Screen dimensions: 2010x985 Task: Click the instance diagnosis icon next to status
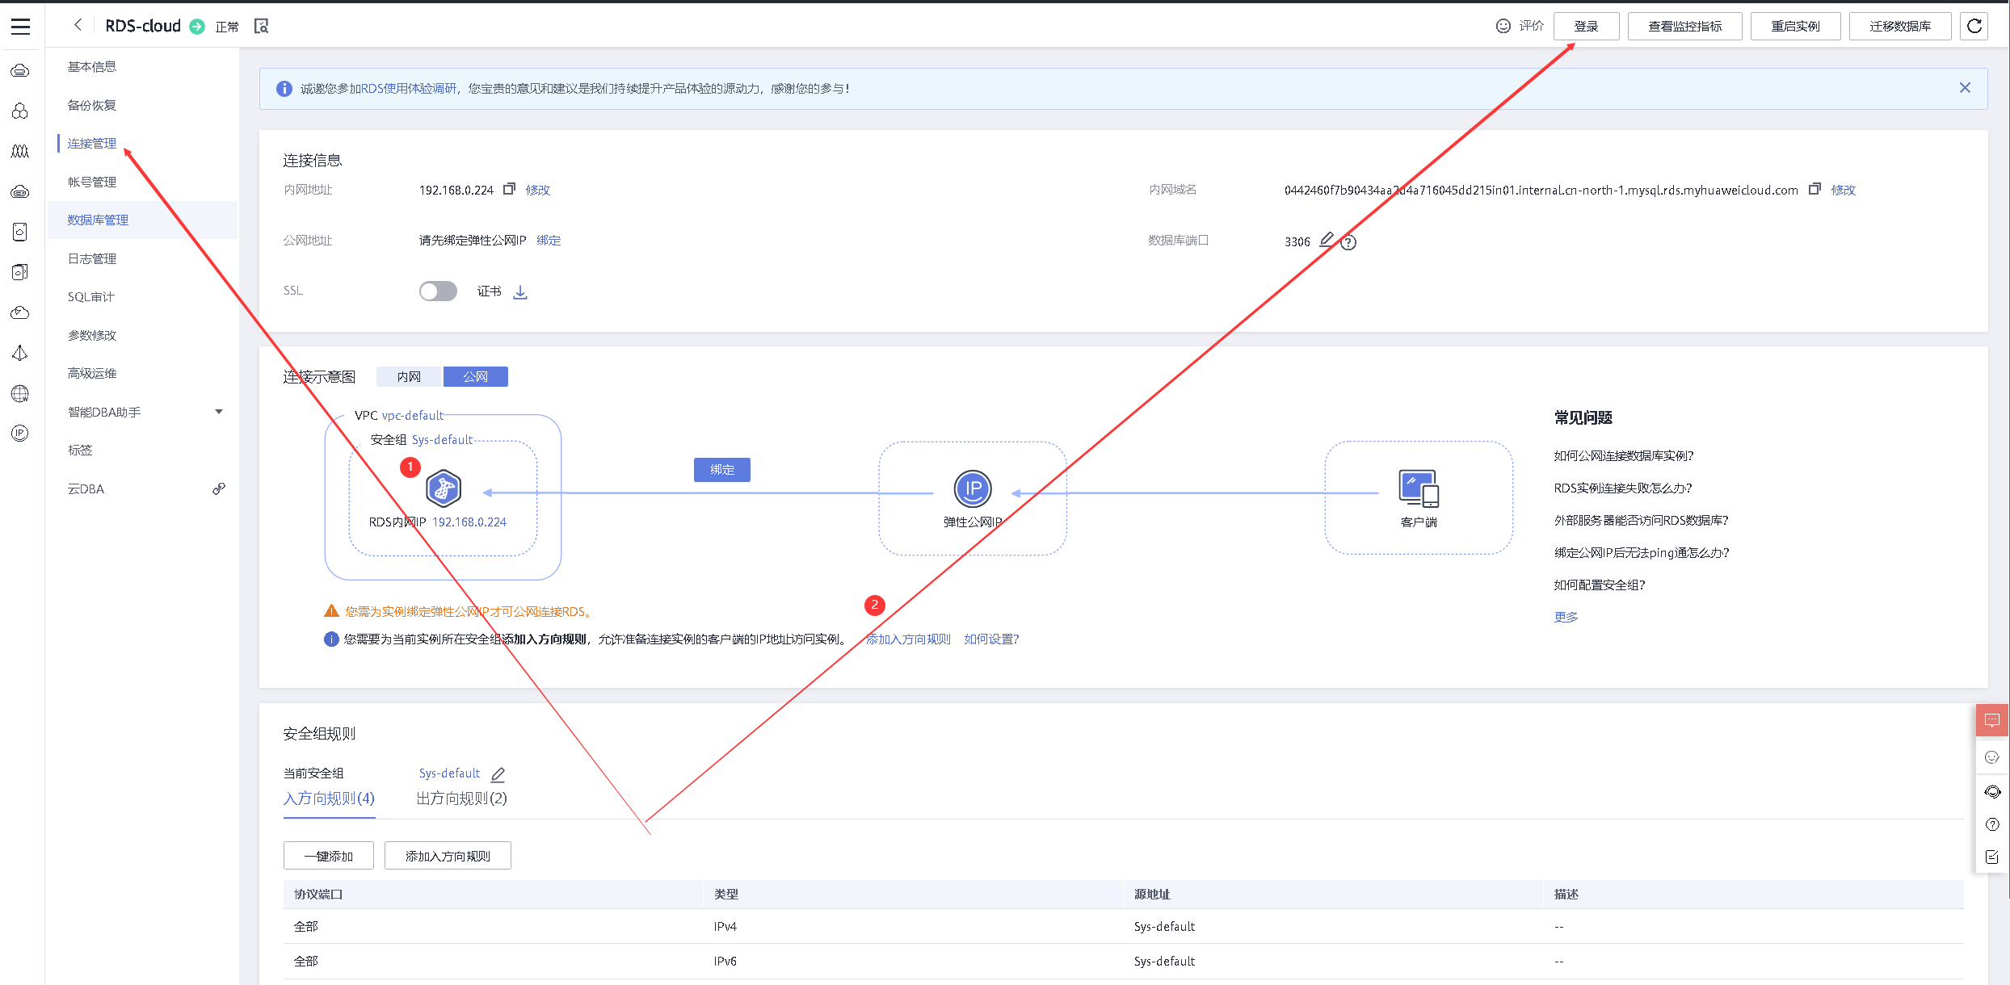(261, 27)
